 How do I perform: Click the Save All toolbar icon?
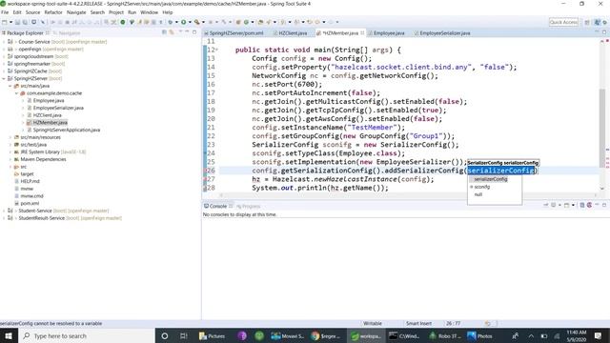[x=25, y=22]
